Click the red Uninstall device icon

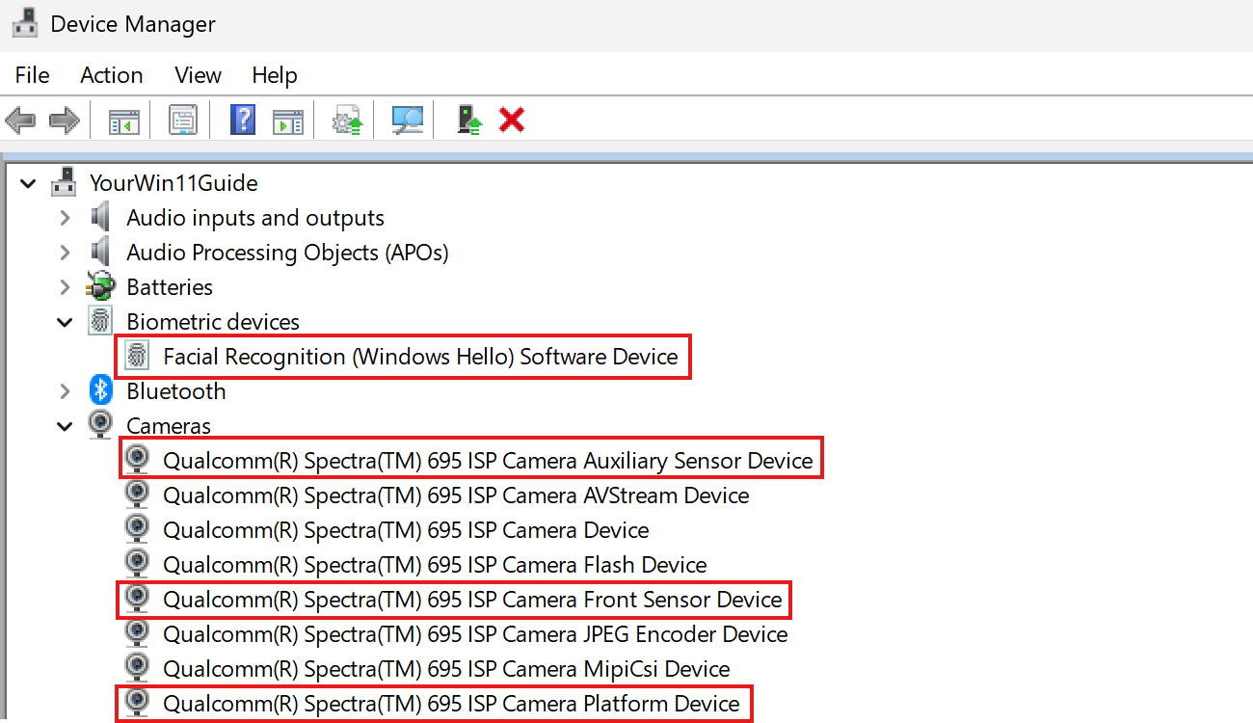pyautogui.click(x=511, y=120)
